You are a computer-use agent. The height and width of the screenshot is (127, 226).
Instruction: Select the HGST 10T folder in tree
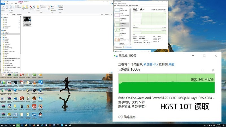click(7, 62)
